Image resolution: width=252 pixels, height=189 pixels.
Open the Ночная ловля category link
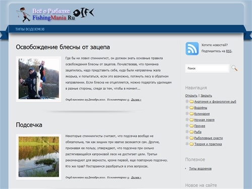(x=204, y=120)
